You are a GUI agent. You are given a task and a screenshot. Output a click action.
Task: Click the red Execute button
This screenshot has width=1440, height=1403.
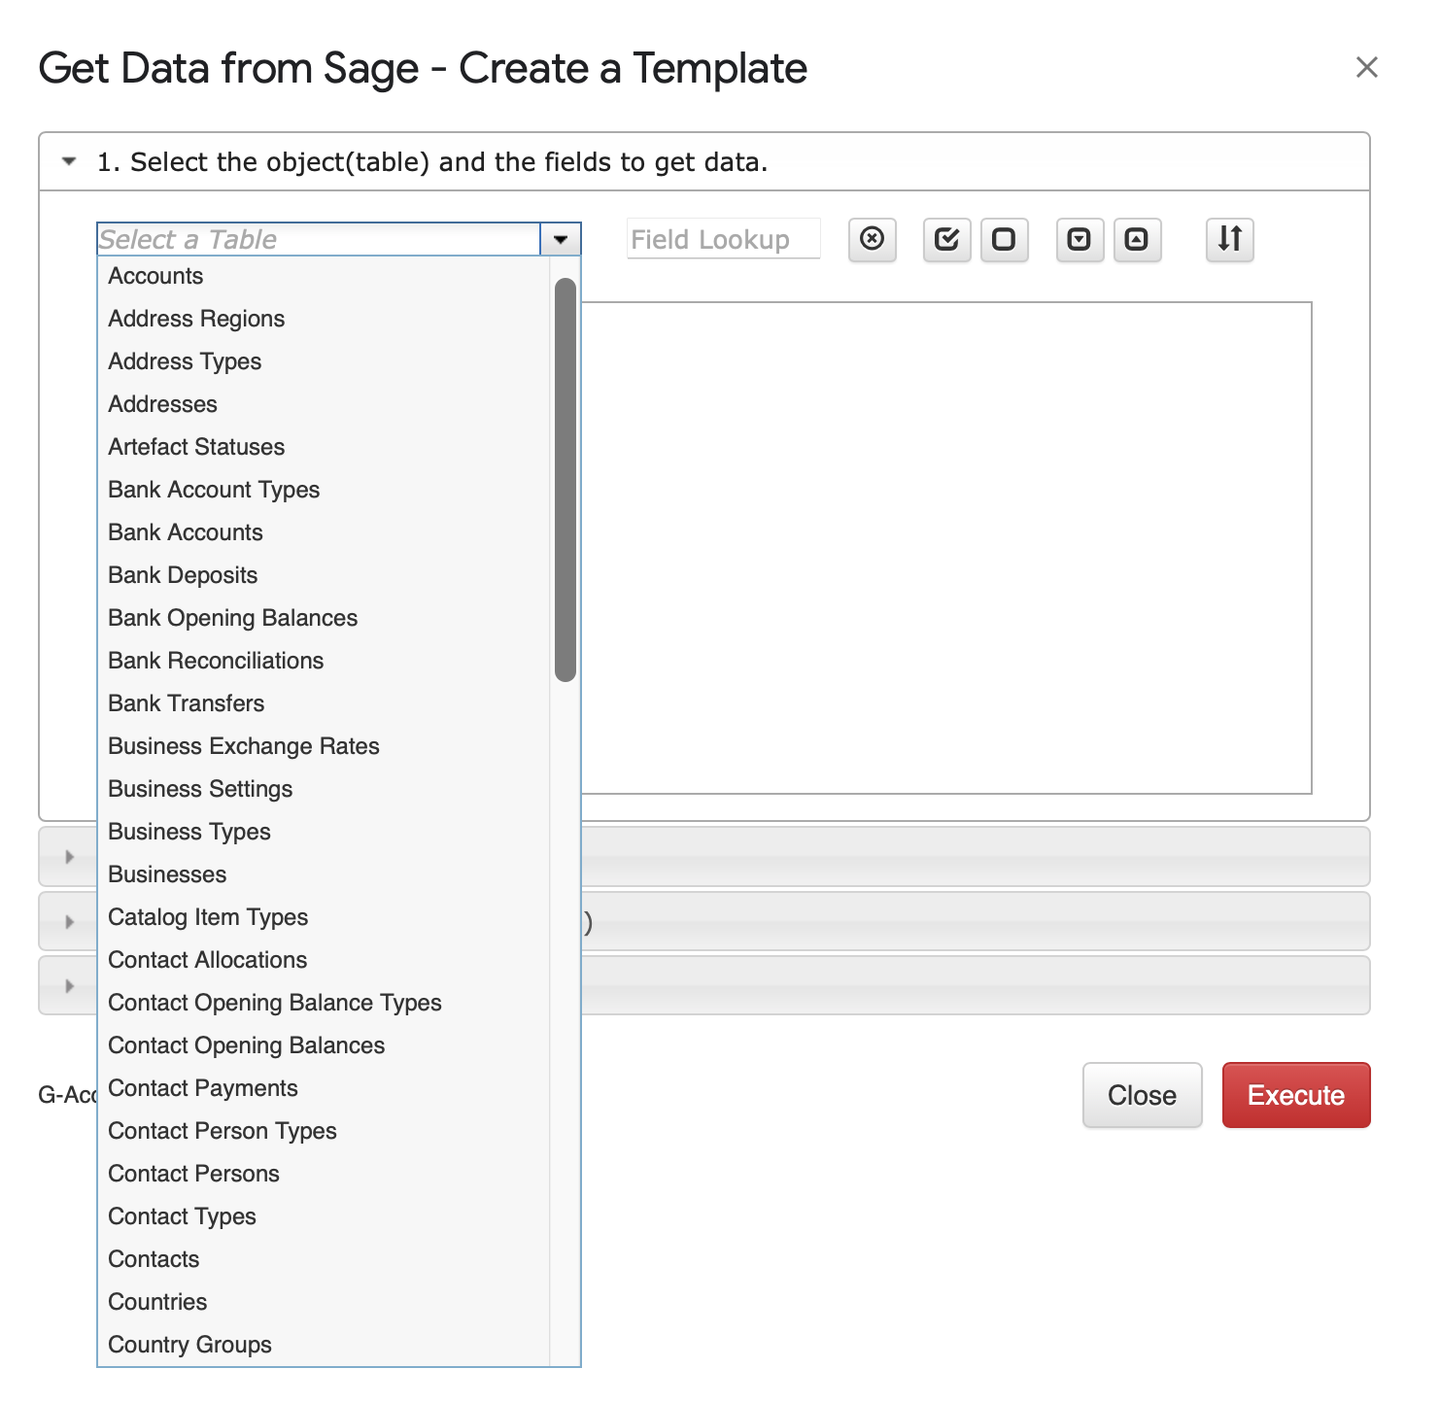coord(1296,1095)
